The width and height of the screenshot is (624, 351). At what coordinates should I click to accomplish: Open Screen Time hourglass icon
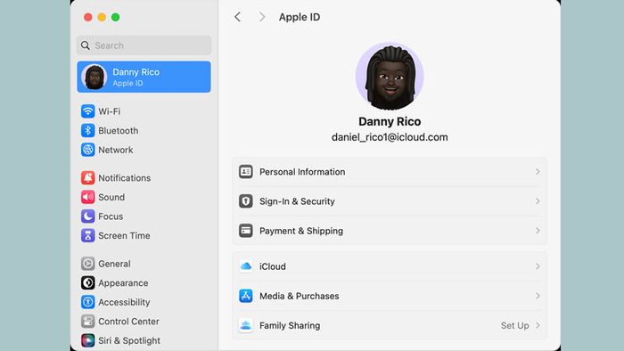click(x=88, y=235)
